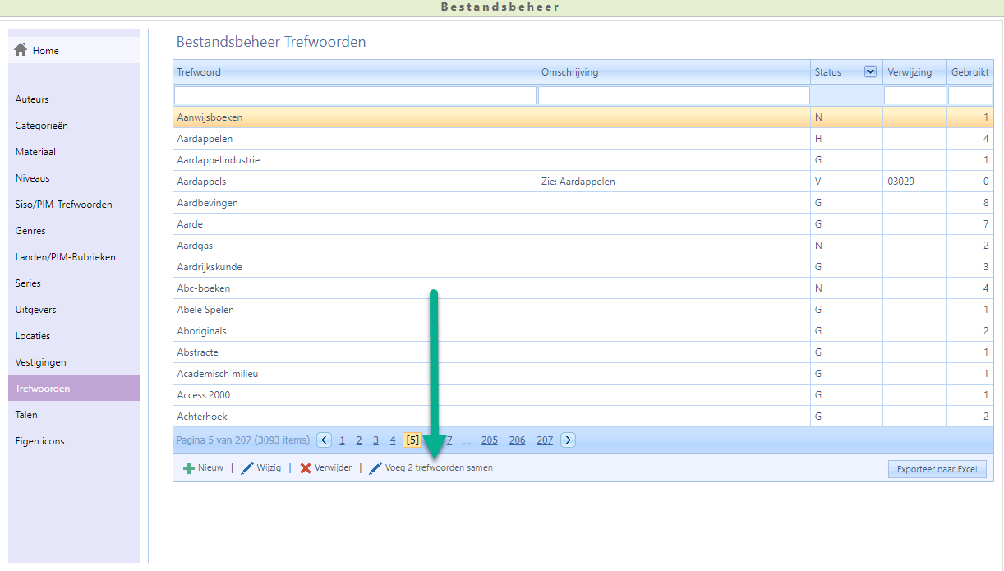
Task: Click the Verwijzing filter input field
Action: pyautogui.click(x=914, y=95)
